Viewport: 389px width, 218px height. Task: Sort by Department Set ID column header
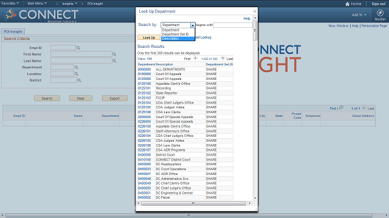[219, 64]
